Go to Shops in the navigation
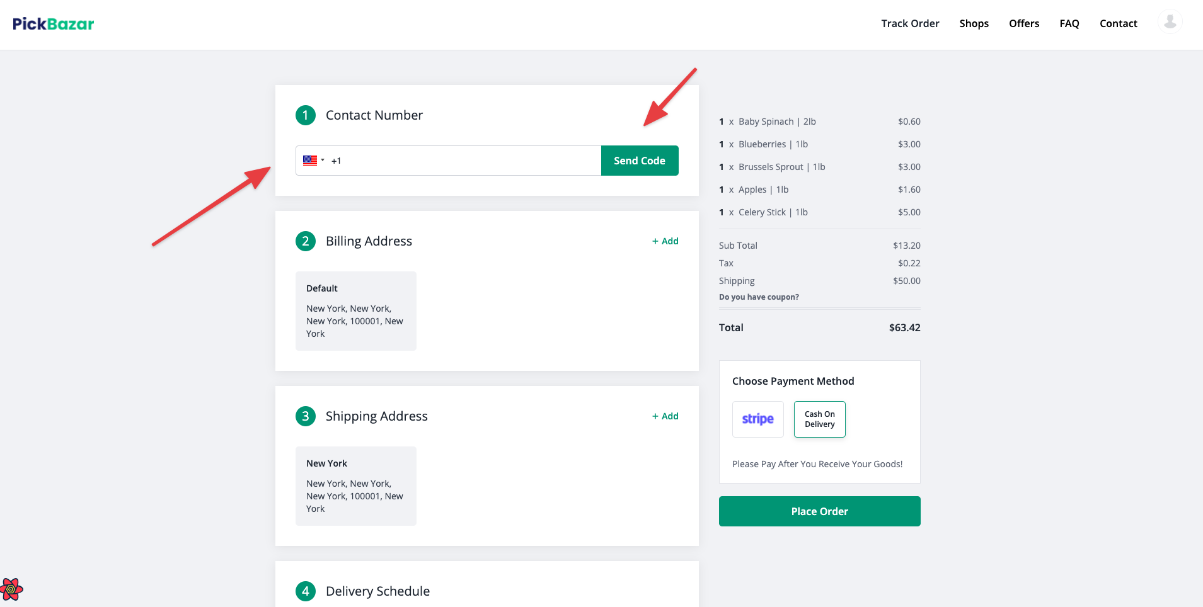1203x607 pixels. point(974,23)
